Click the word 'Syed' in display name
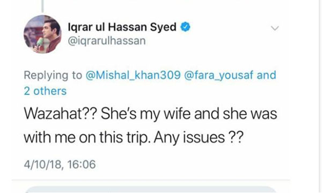The height and width of the screenshot is (193, 322). (163, 27)
